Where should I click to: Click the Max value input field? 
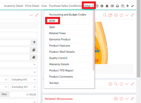click(23, 94)
